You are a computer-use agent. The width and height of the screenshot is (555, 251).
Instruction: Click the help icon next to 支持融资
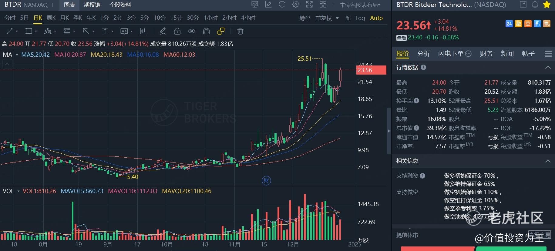coord(422,176)
